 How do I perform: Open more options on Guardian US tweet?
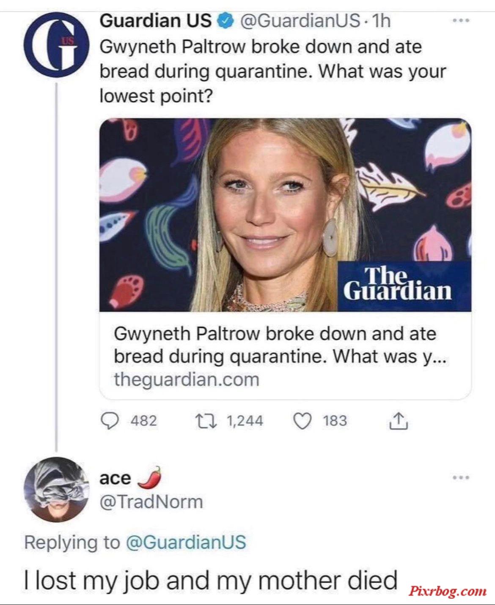point(461,20)
